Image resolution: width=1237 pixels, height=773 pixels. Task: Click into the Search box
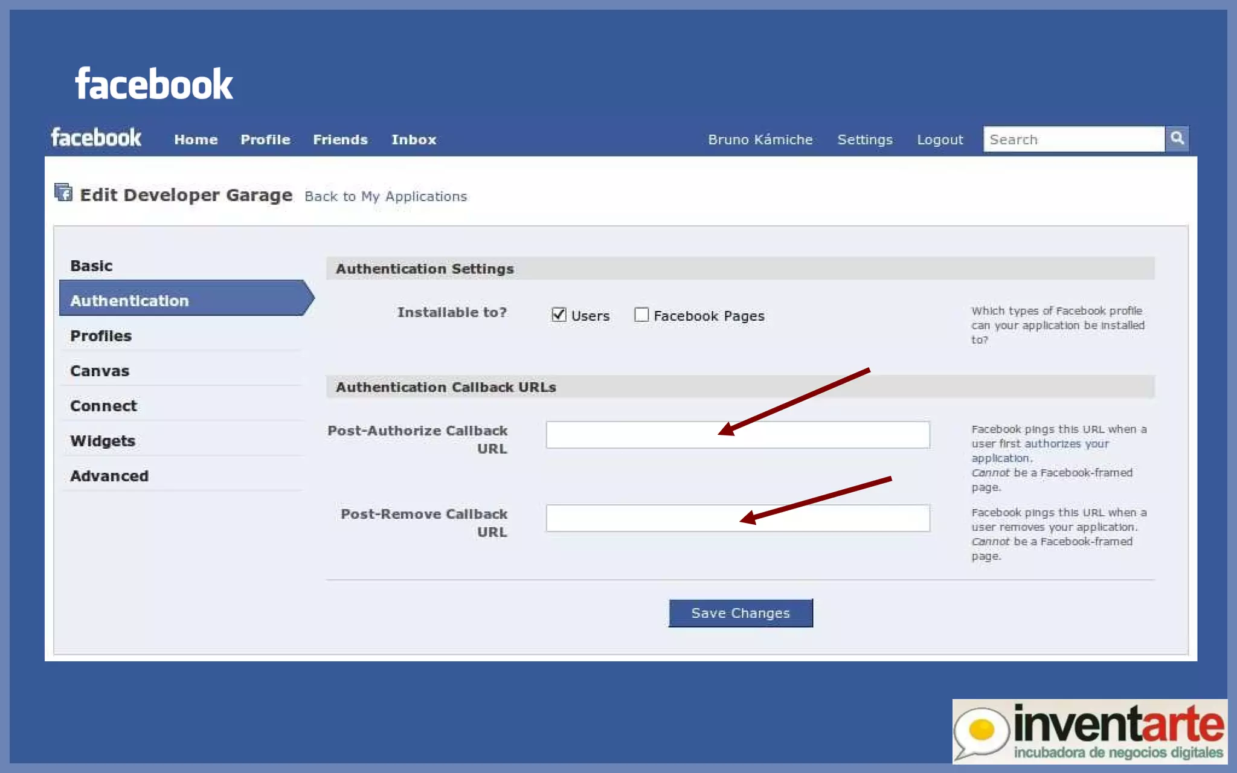[x=1073, y=140]
